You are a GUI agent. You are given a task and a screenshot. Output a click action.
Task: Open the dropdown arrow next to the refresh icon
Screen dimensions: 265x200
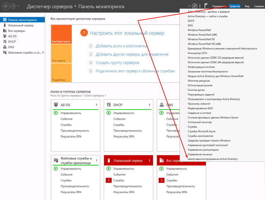tap(189, 6)
